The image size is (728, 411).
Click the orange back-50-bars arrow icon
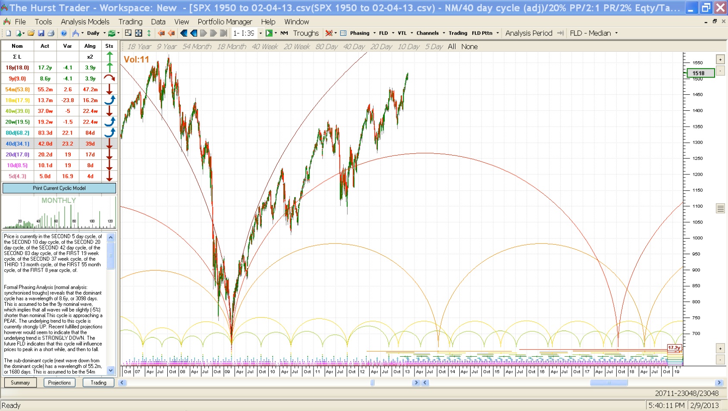161,33
